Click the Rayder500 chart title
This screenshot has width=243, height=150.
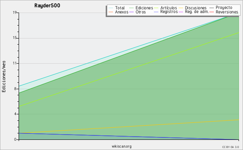[x=47, y=5]
